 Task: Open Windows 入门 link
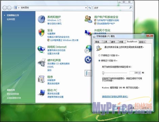click(x=54, y=20)
